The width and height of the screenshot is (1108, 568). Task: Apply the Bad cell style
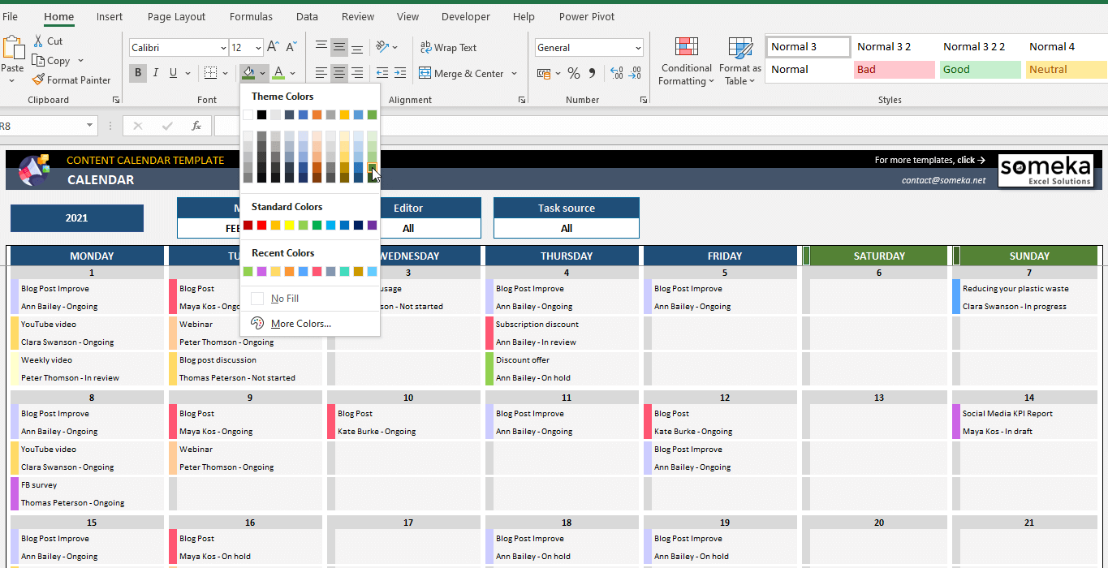[x=895, y=70]
